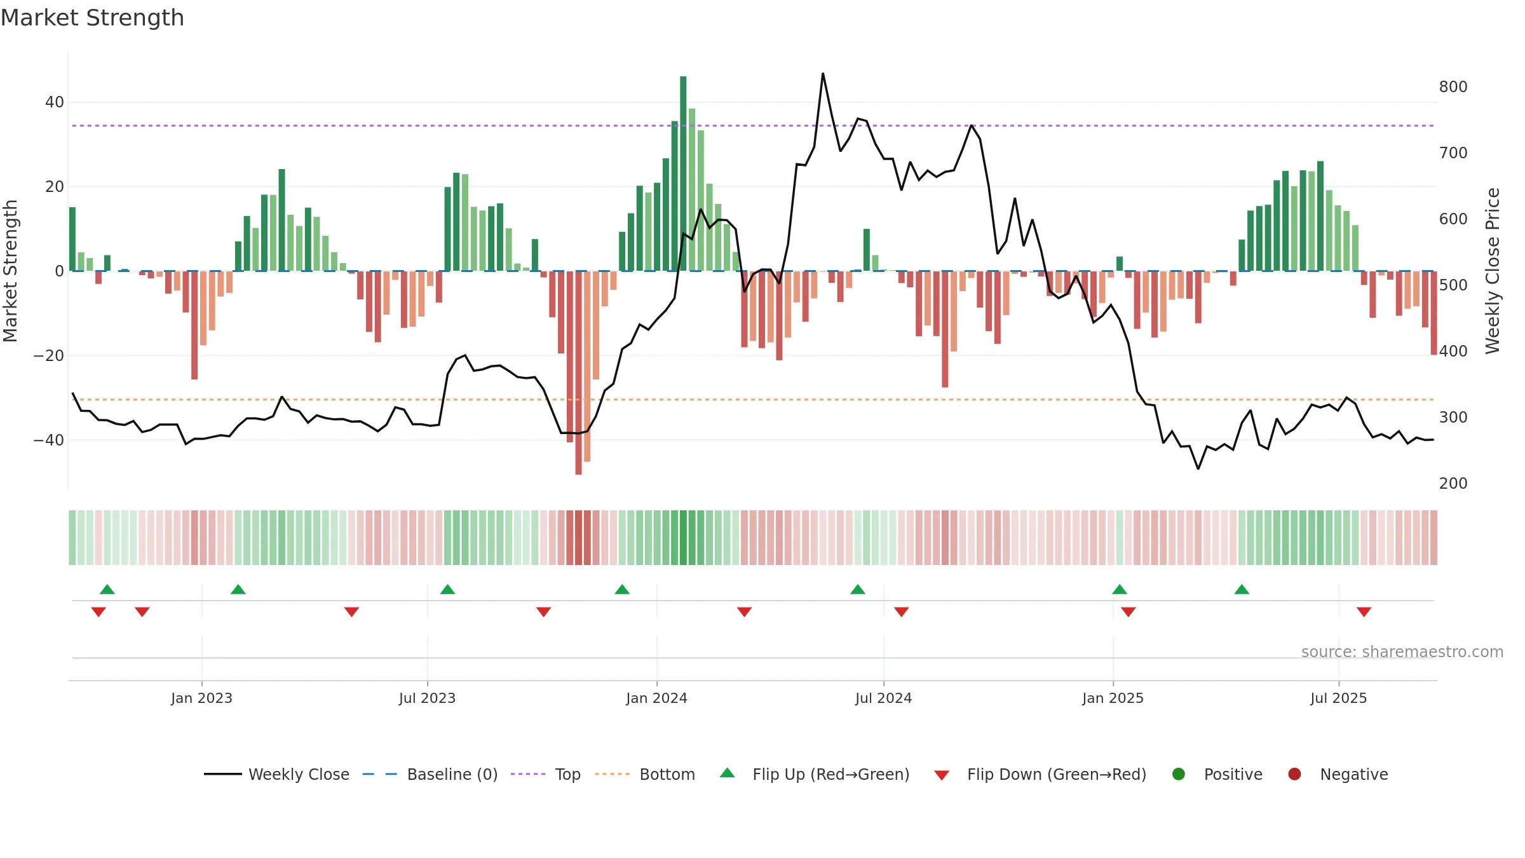
Task: Toggle Flip Up (Red→Green) legend entry
Action: pyautogui.click(x=815, y=774)
